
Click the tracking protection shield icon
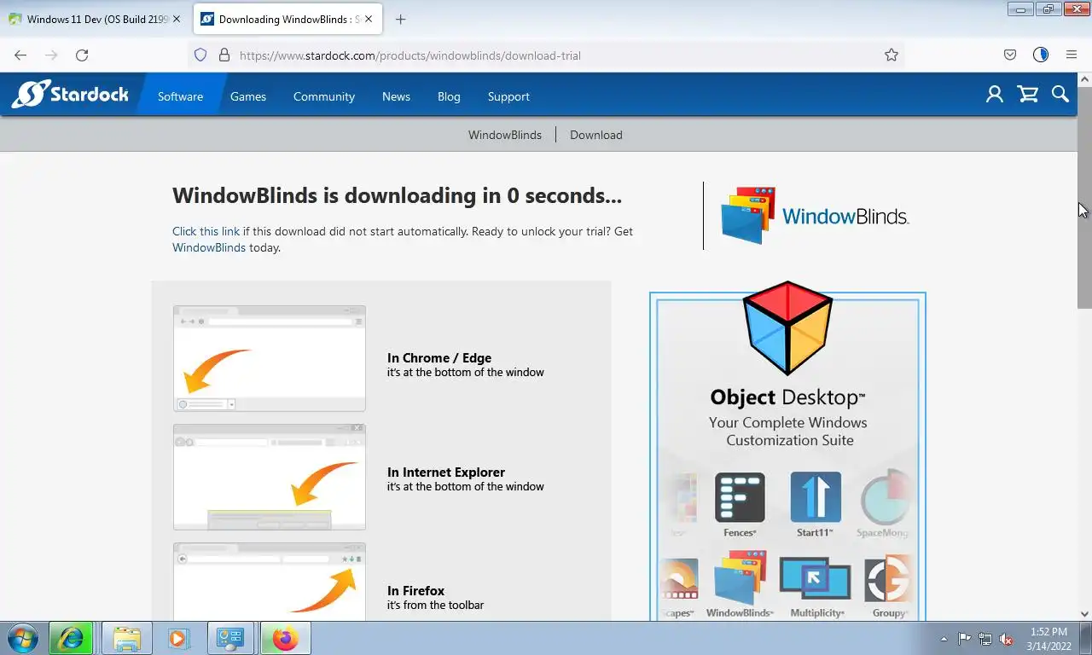(200, 55)
